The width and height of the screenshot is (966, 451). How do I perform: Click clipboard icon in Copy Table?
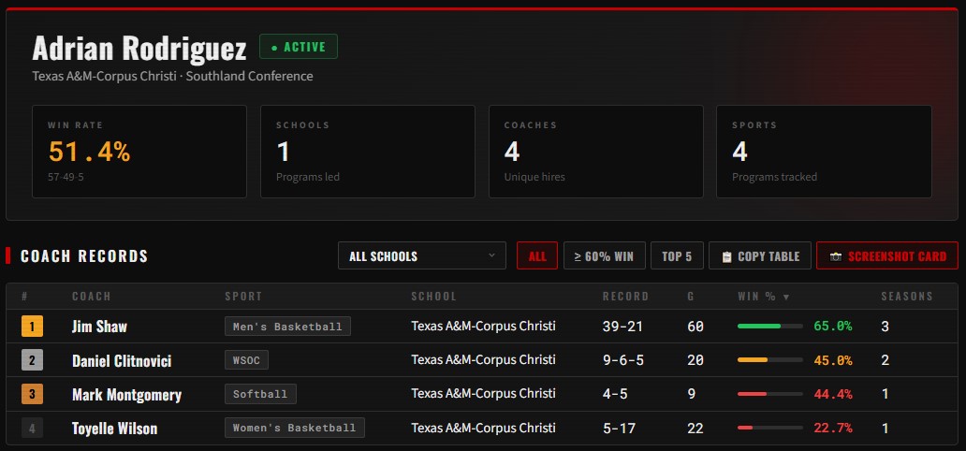coord(726,256)
